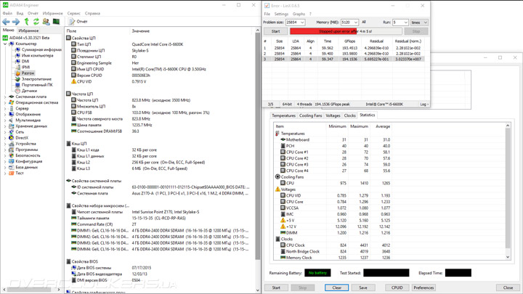Switch to the Temperatures tab
This screenshot has width=523, height=294.
(x=283, y=115)
